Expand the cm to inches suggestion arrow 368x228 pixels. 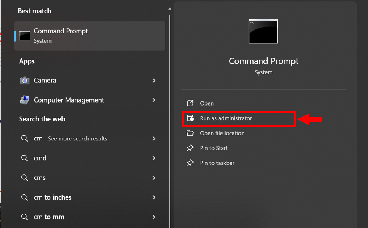click(154, 197)
